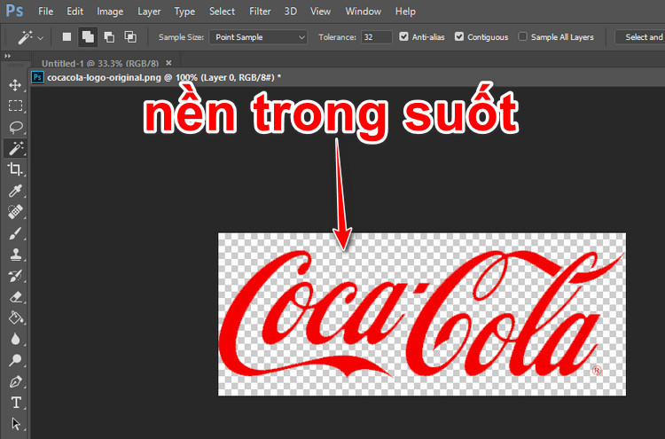Select the Eraser tool
This screenshot has height=439, width=665.
click(15, 297)
